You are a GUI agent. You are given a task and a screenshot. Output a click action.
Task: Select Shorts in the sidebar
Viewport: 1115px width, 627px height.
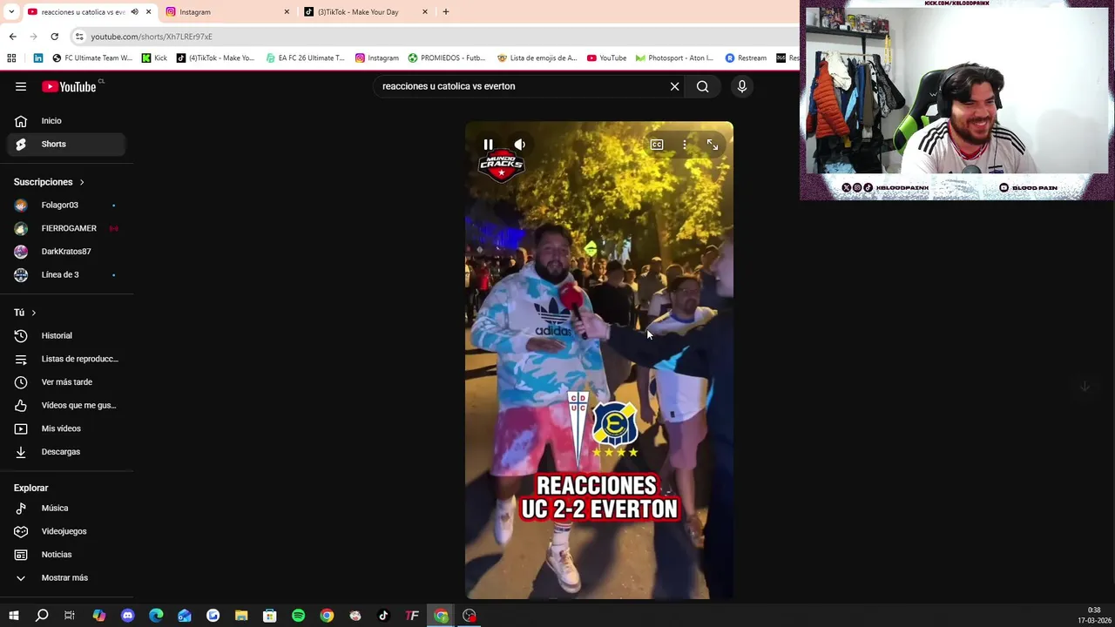click(x=67, y=144)
